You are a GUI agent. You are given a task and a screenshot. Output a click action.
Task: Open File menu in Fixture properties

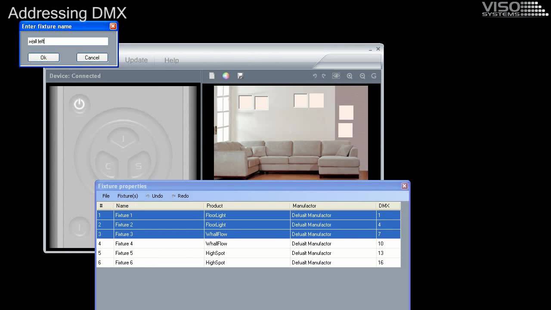click(x=106, y=196)
